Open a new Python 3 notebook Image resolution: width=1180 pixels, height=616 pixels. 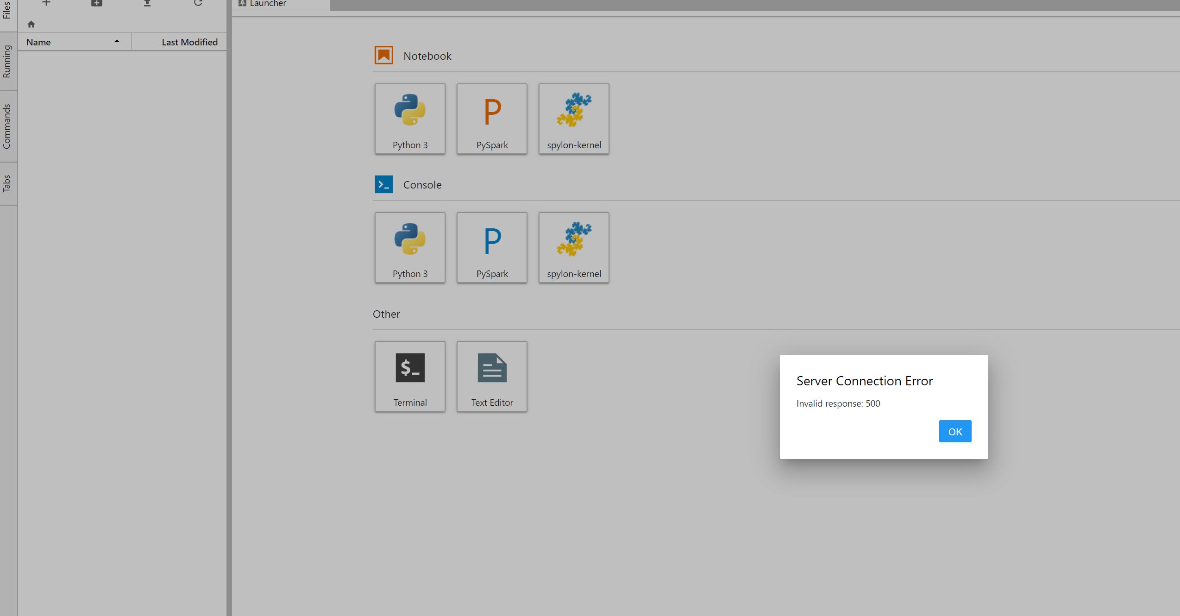(409, 118)
